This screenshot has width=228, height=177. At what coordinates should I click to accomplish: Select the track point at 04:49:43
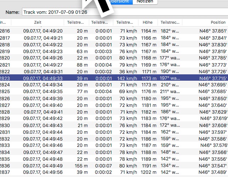43,125
